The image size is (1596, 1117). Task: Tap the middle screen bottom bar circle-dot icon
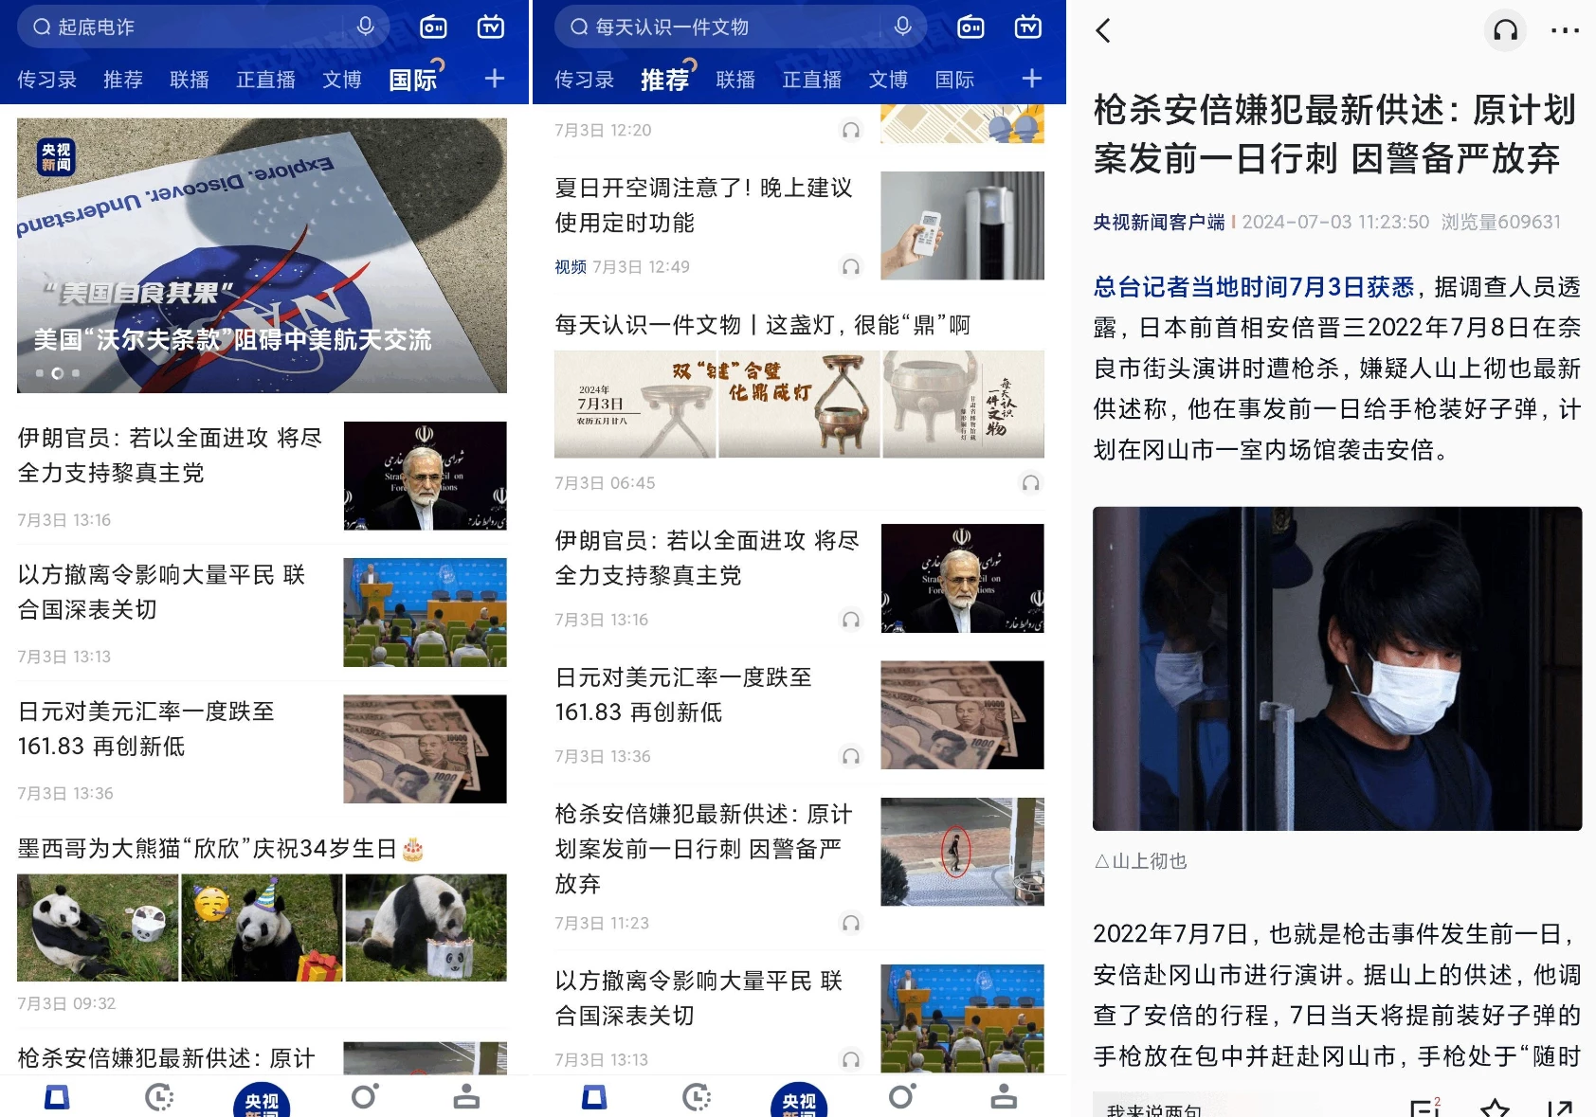coord(902,1096)
